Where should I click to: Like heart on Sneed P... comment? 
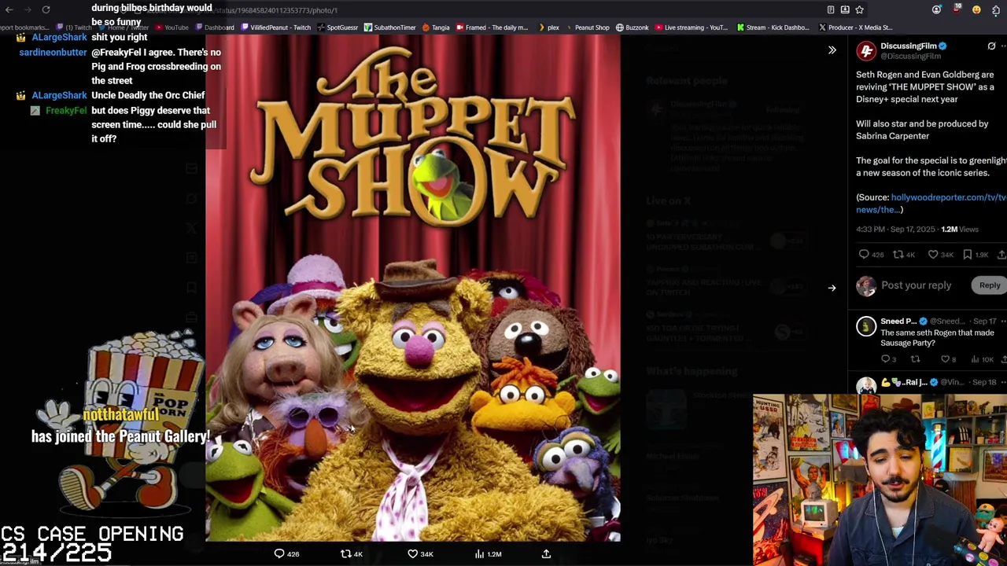tap(945, 359)
